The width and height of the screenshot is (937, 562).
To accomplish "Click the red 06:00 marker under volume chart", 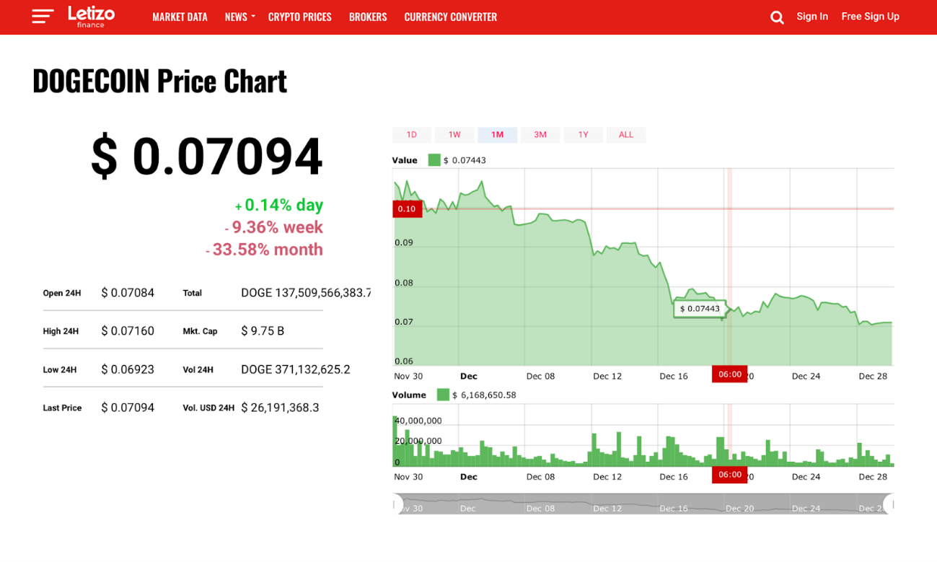I will pyautogui.click(x=730, y=475).
